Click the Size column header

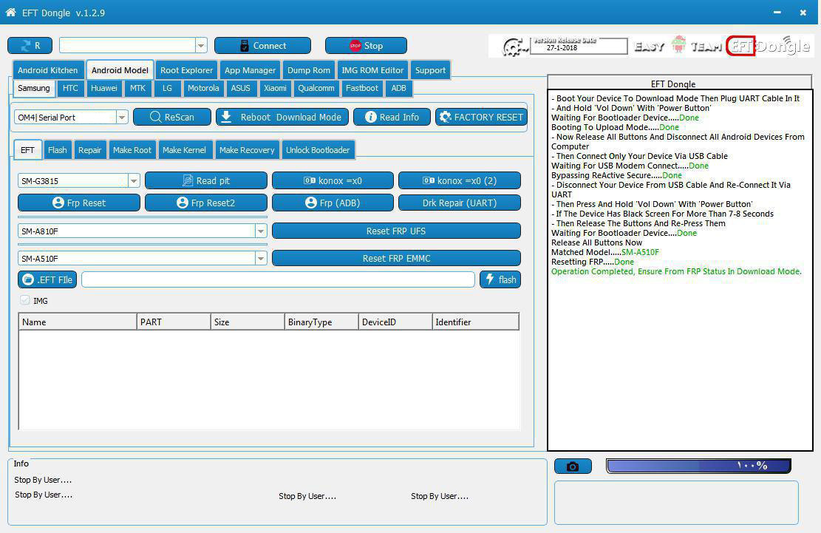tap(248, 322)
